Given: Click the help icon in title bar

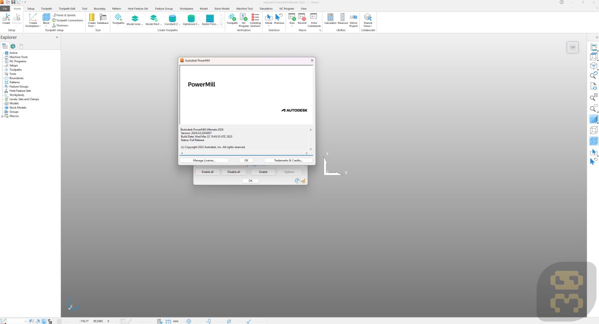Looking at the screenshot, I should (562, 2).
